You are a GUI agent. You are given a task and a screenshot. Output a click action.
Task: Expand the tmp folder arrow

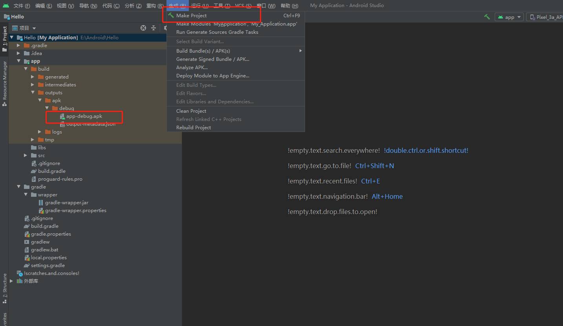tap(33, 140)
